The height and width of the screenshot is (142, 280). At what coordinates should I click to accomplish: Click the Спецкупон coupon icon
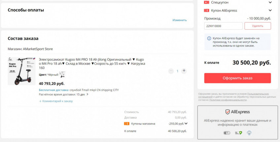click(207, 2)
